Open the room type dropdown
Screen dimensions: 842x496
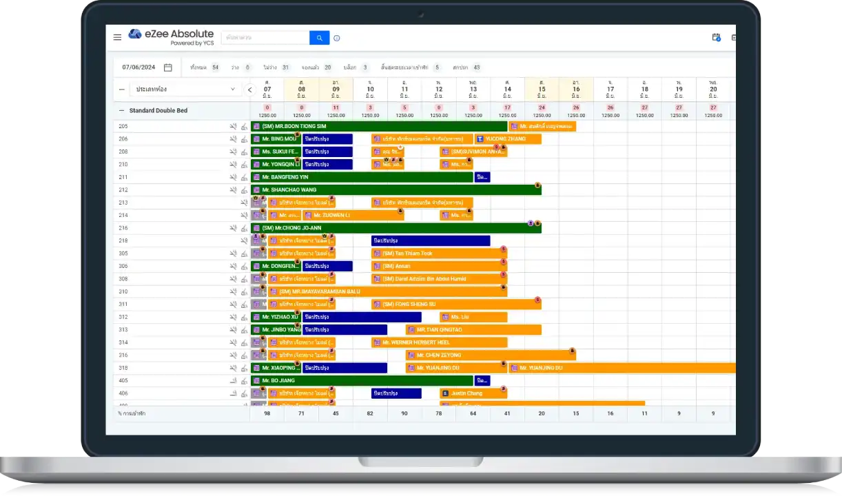tap(185, 90)
